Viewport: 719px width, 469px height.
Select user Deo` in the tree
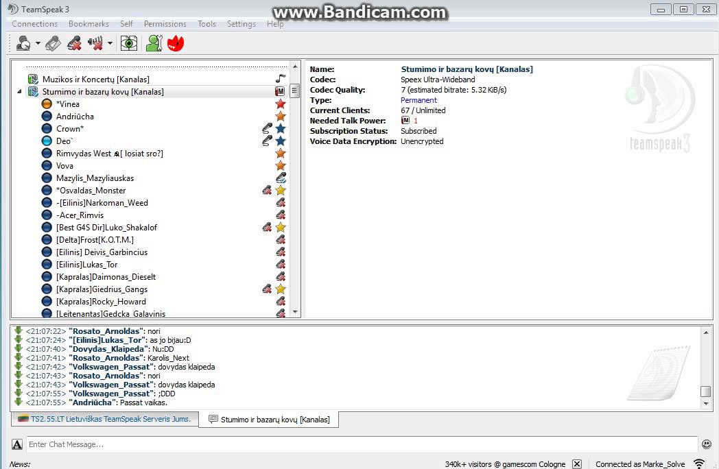[64, 141]
